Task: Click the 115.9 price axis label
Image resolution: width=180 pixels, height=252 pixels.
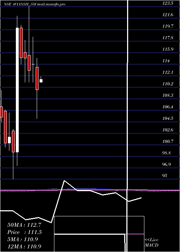Action: click(168, 49)
